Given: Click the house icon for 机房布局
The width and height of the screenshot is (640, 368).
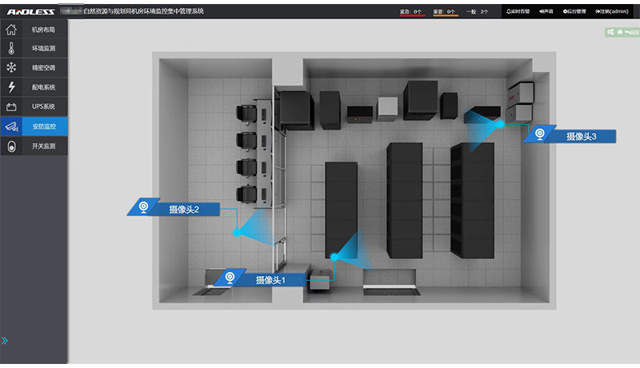Looking at the screenshot, I should [x=11, y=30].
